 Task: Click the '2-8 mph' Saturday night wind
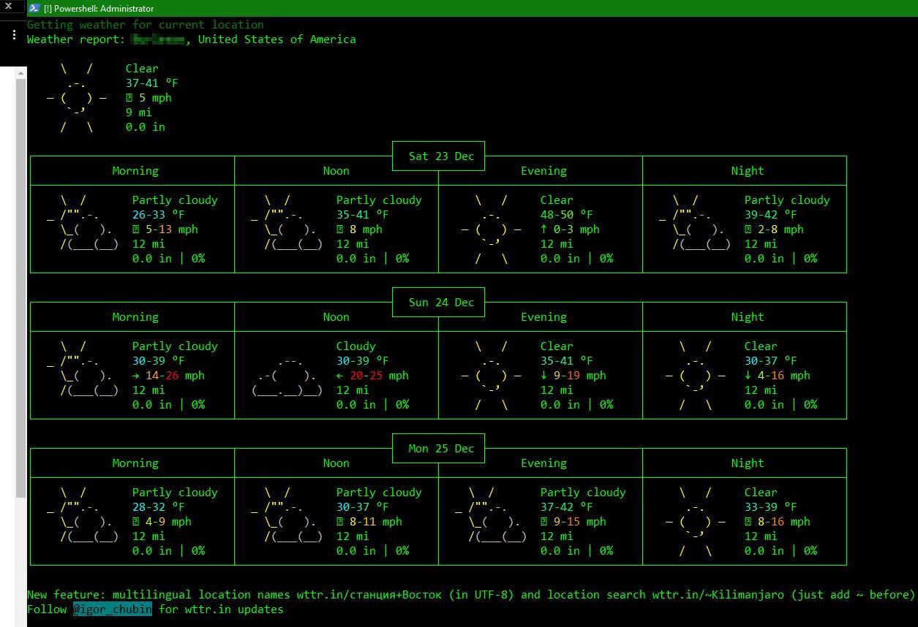pyautogui.click(x=780, y=229)
